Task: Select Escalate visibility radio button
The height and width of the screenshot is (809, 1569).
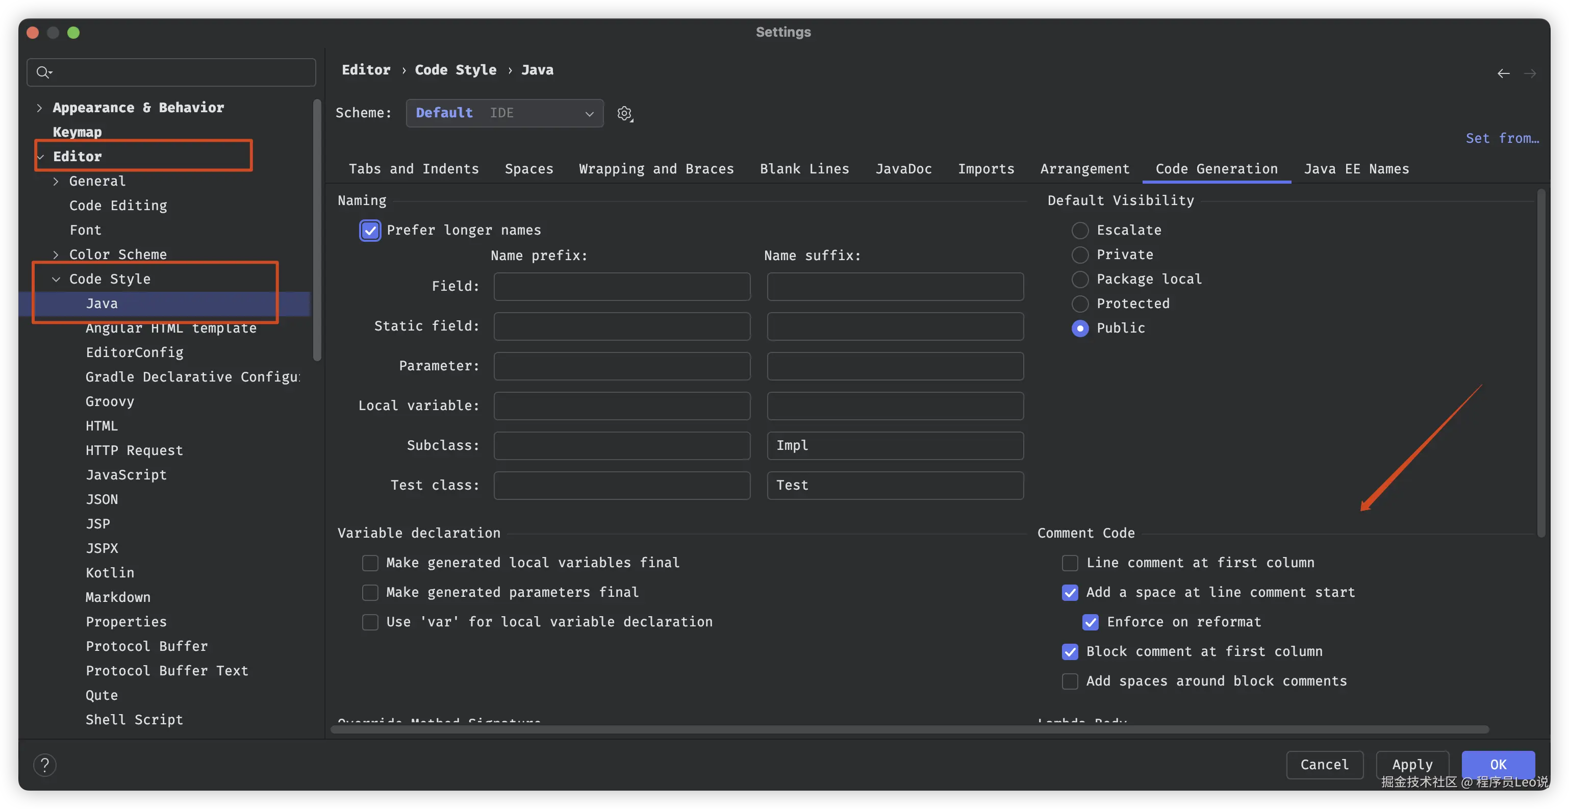Action: pyautogui.click(x=1080, y=230)
